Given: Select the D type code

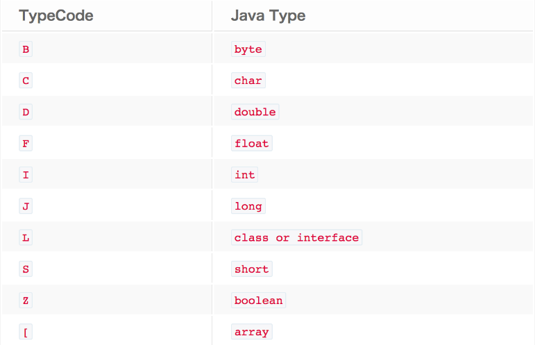Looking at the screenshot, I should 26,112.
